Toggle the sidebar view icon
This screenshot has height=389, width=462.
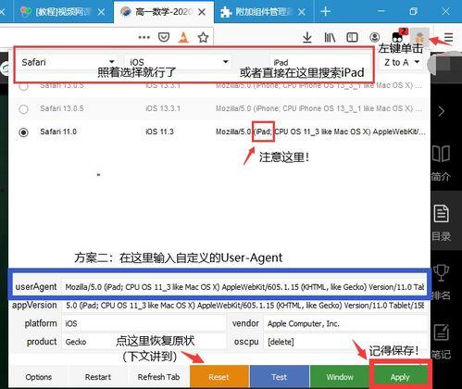coord(352,38)
